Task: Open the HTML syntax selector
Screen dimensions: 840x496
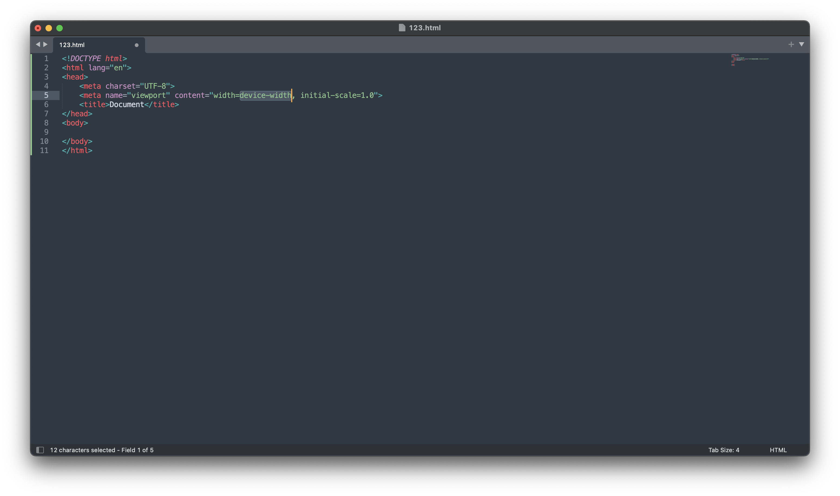Action: point(778,450)
